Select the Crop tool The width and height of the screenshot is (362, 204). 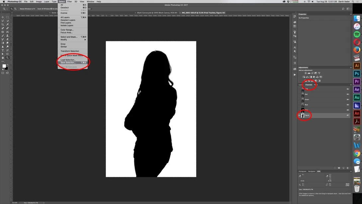point(3,25)
